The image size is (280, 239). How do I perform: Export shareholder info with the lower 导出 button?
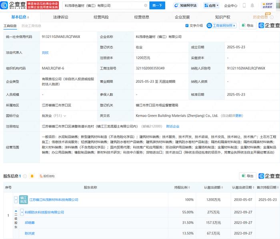(x=248, y=176)
